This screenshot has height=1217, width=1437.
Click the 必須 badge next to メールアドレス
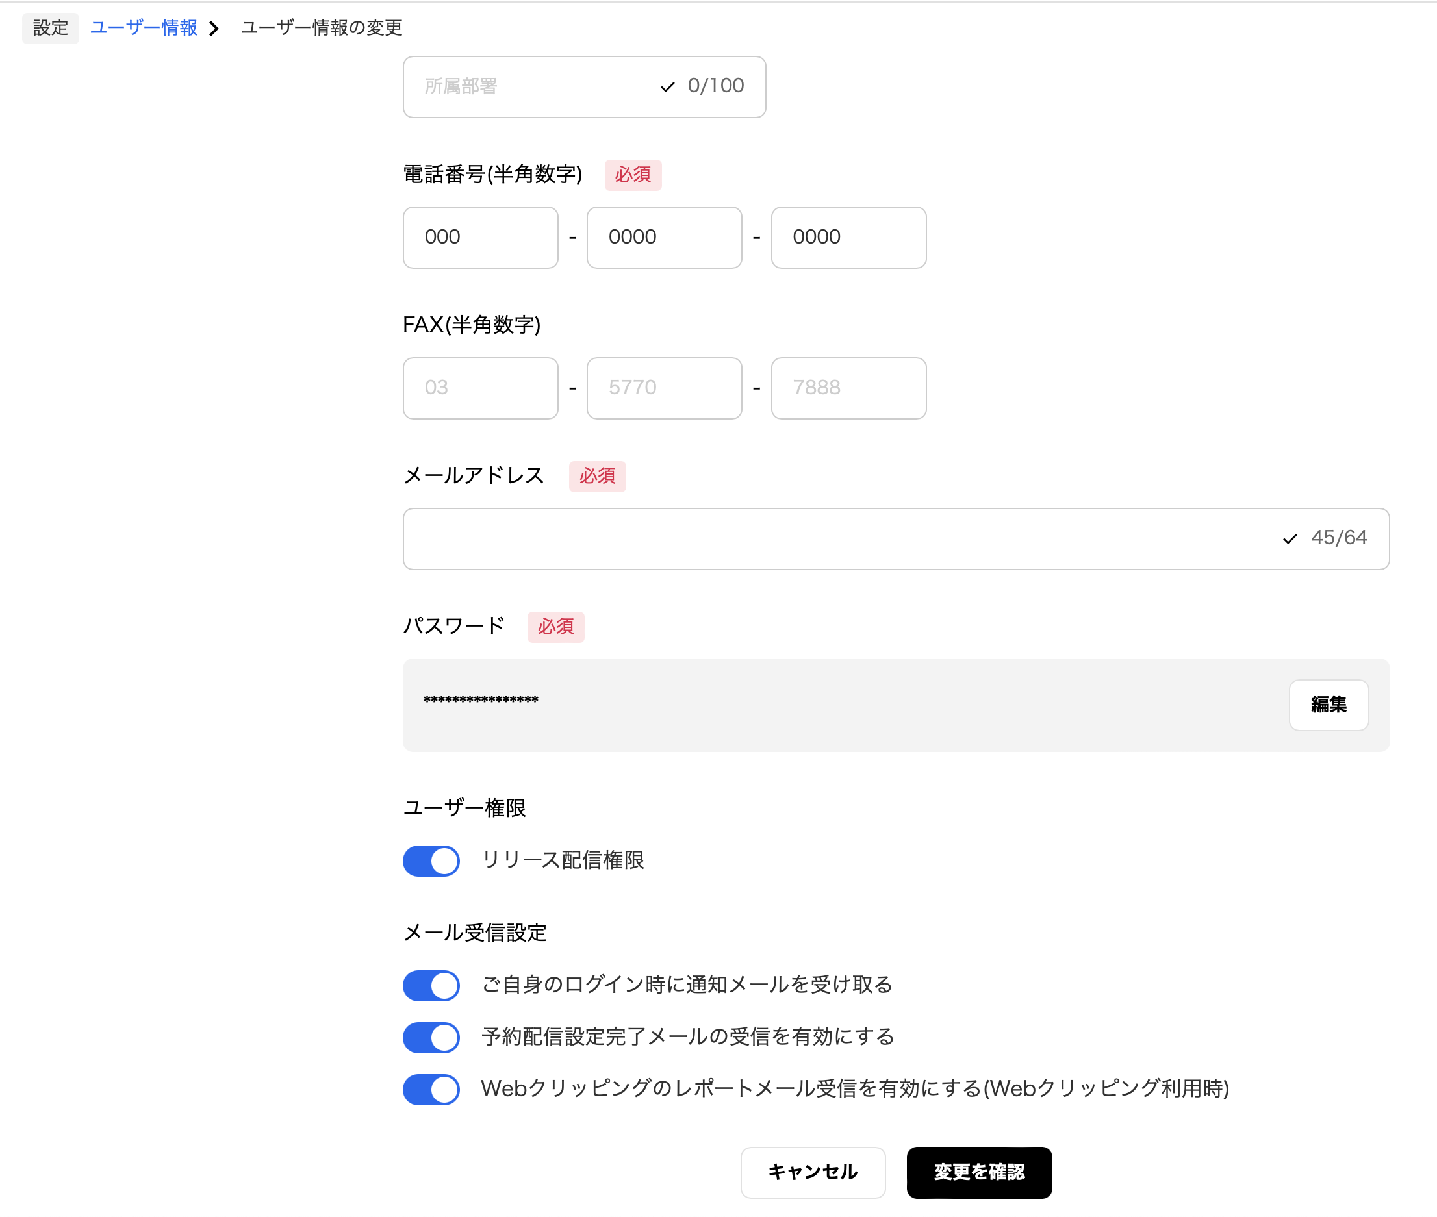598,476
